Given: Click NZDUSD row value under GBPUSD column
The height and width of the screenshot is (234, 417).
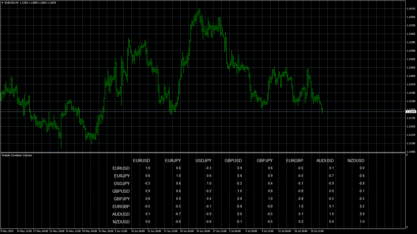Looking at the screenshot, I should click(239, 221).
